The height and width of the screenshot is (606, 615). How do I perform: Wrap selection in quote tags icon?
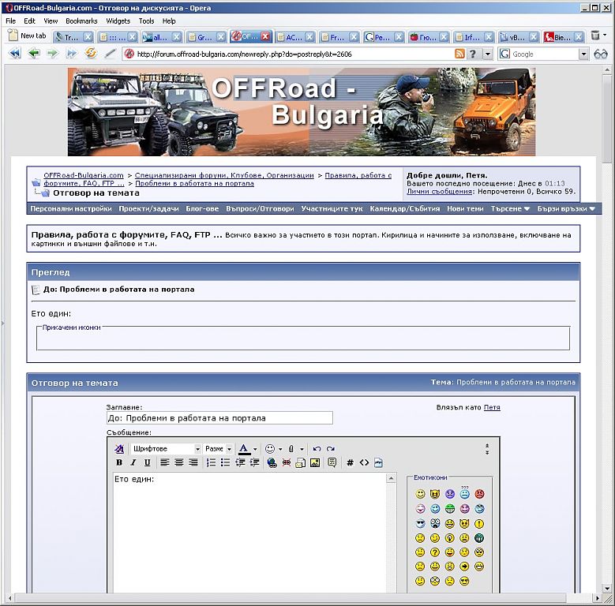click(x=332, y=462)
